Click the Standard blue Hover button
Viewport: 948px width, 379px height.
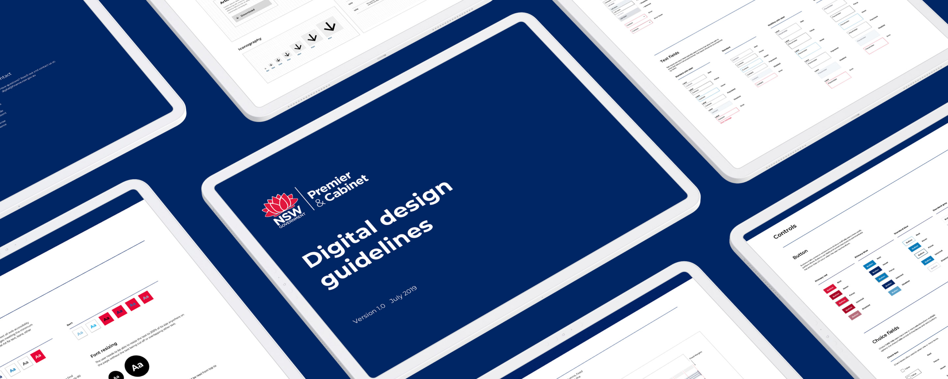point(915,247)
